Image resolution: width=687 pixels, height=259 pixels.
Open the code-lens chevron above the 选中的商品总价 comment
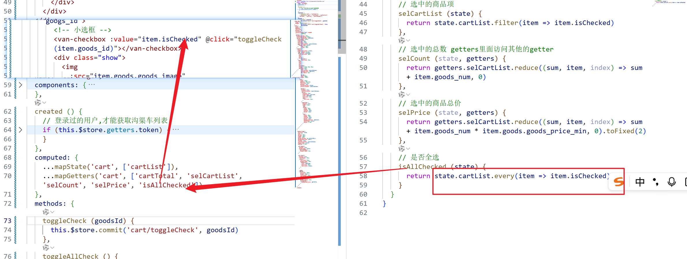pos(408,95)
